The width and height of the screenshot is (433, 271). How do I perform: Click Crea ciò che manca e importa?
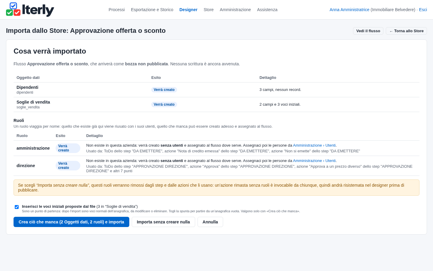pos(71,222)
